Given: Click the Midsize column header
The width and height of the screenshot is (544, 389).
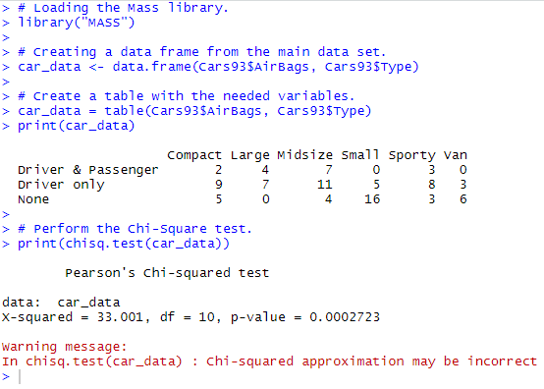Looking at the screenshot, I should point(305,155).
